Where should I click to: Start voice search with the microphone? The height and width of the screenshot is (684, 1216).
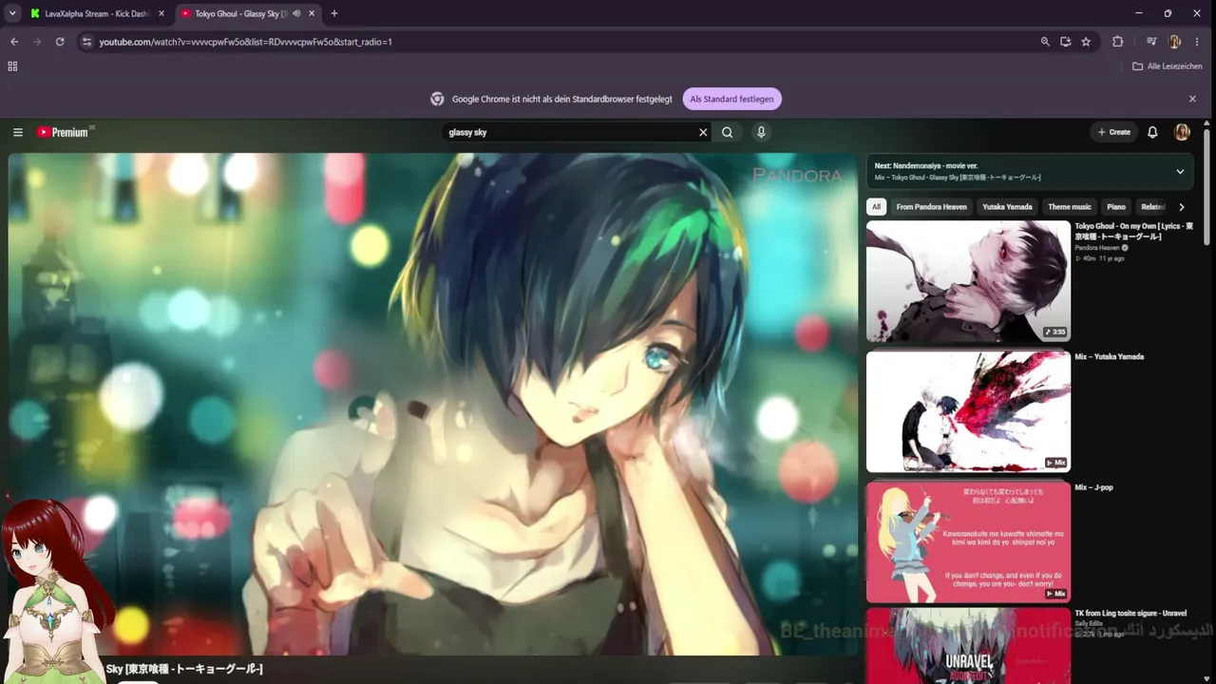(x=761, y=132)
